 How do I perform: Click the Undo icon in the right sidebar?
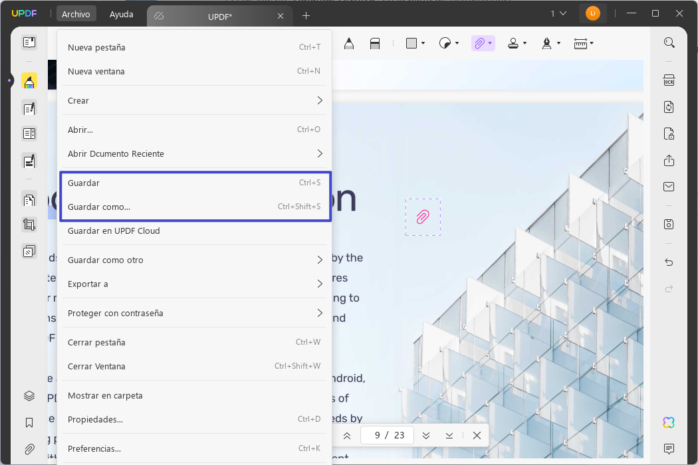click(x=669, y=262)
